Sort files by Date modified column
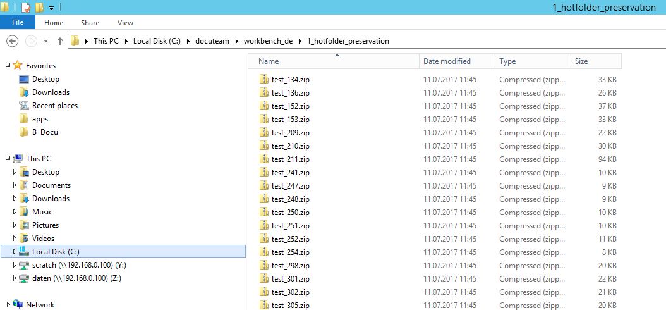 click(x=447, y=61)
